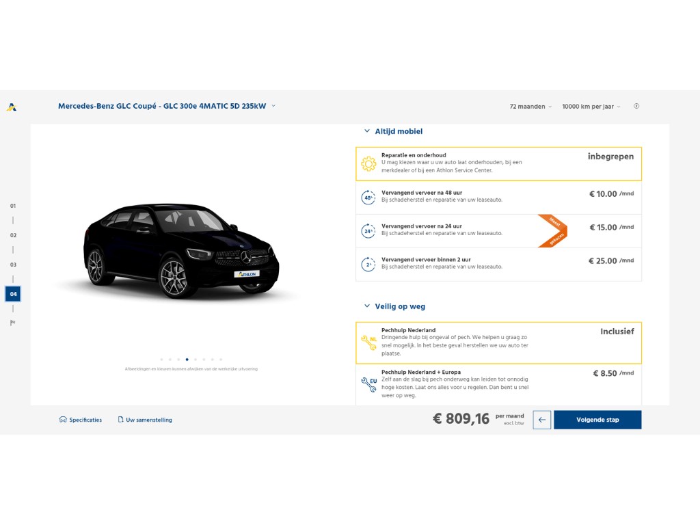Click the car icon next to Specificaties
The image size is (700, 525).
(63, 420)
